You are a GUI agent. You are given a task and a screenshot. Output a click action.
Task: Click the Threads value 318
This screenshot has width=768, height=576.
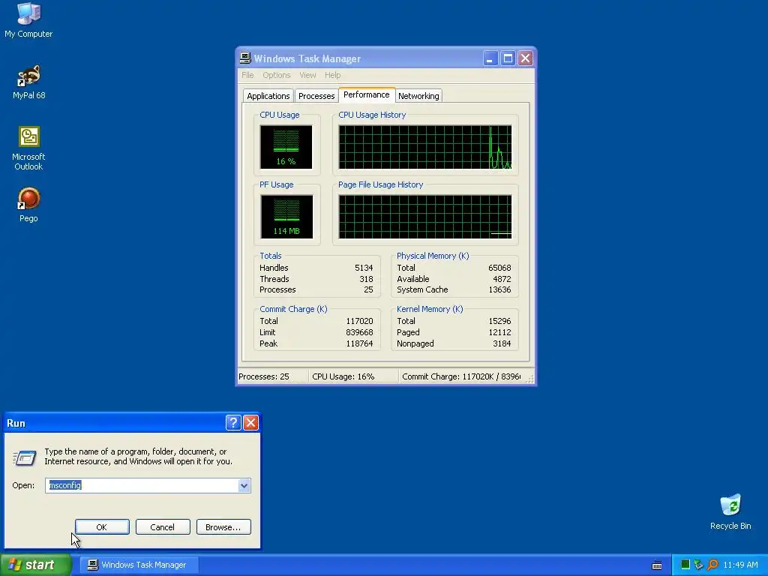366,279
